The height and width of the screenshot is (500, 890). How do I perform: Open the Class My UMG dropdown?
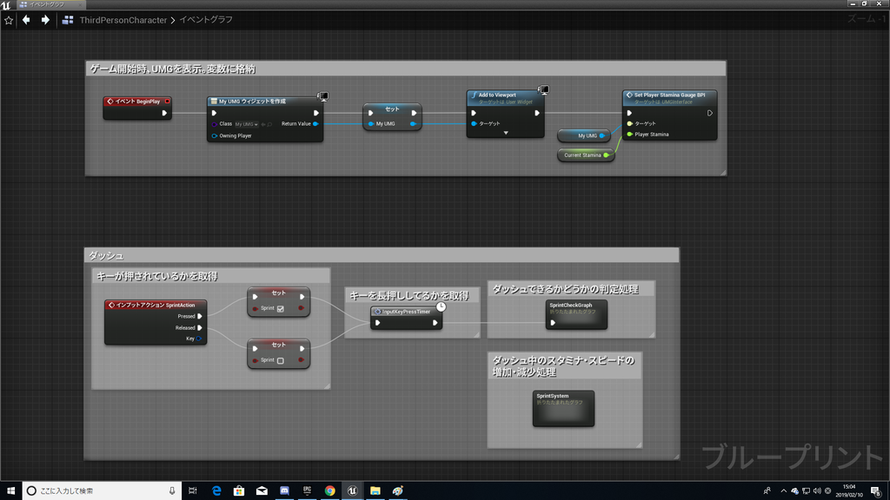pyautogui.click(x=246, y=124)
